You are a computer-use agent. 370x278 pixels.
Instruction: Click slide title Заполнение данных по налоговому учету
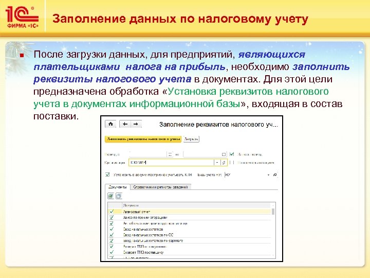coord(180,19)
